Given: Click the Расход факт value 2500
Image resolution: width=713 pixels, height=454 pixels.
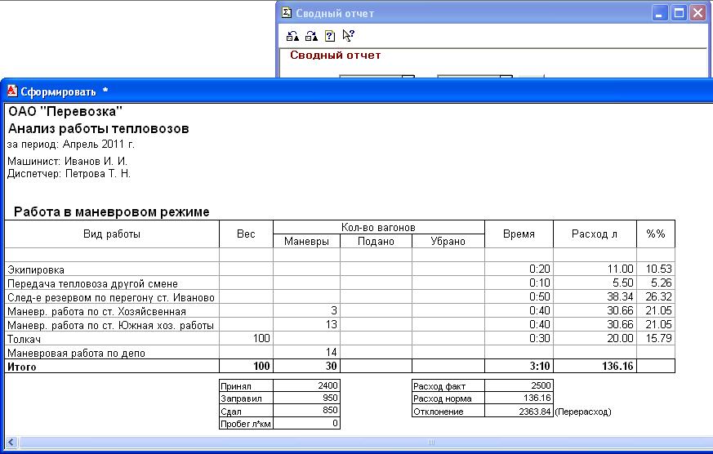Looking at the screenshot, I should tap(541, 386).
